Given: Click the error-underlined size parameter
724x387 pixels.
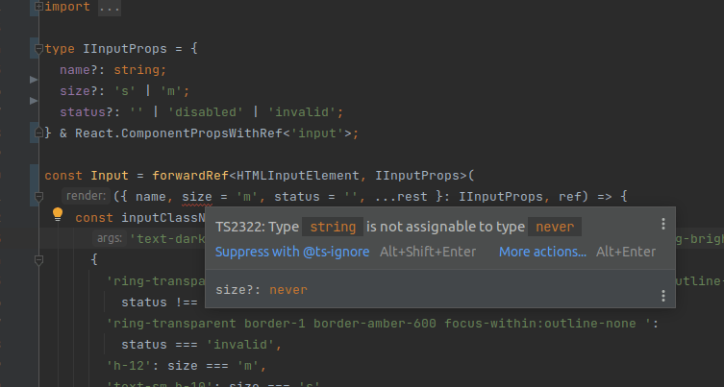Looking at the screenshot, I should [x=197, y=197].
